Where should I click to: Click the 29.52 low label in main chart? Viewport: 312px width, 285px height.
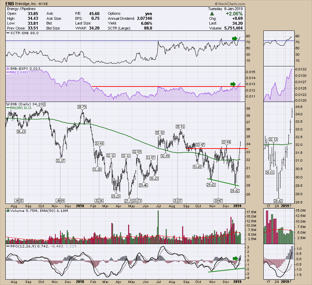coord(211,185)
